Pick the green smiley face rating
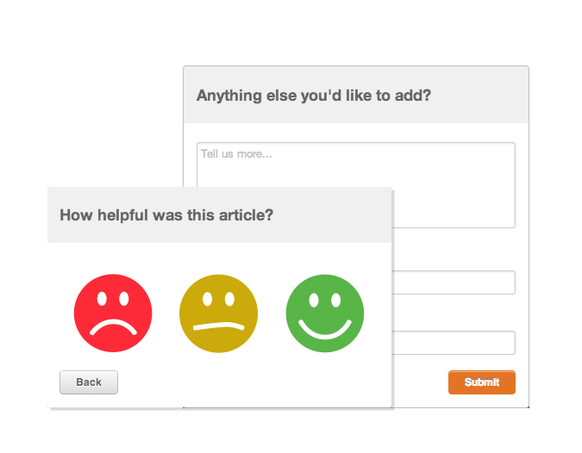 tap(325, 313)
